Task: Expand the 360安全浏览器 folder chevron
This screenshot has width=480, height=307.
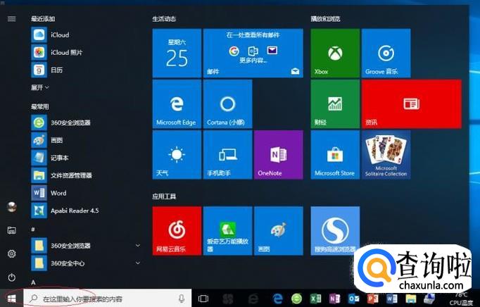Action: click(138, 246)
